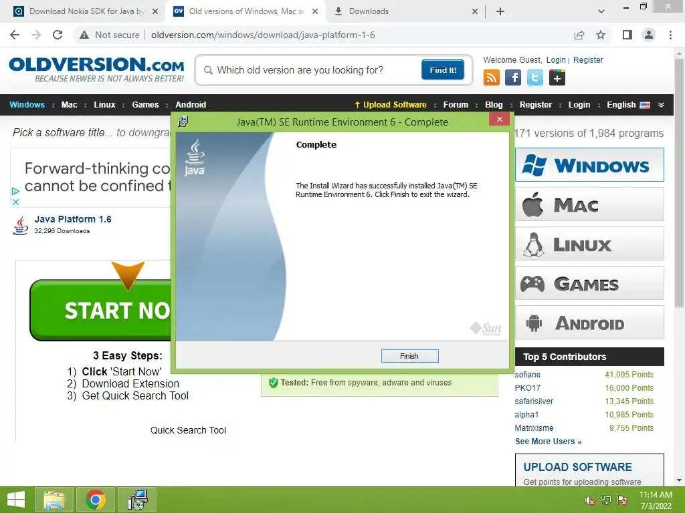Open Chrome's three-dot menu
The width and height of the screenshot is (685, 513).
(x=670, y=35)
